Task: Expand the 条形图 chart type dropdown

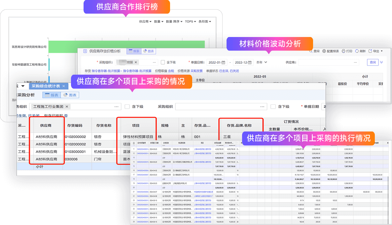Action: [x=204, y=21]
